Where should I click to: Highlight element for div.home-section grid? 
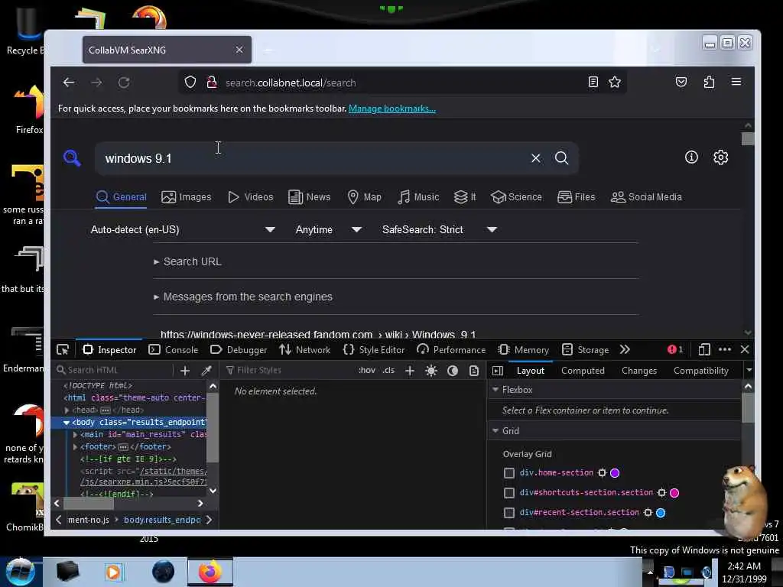[x=603, y=472]
